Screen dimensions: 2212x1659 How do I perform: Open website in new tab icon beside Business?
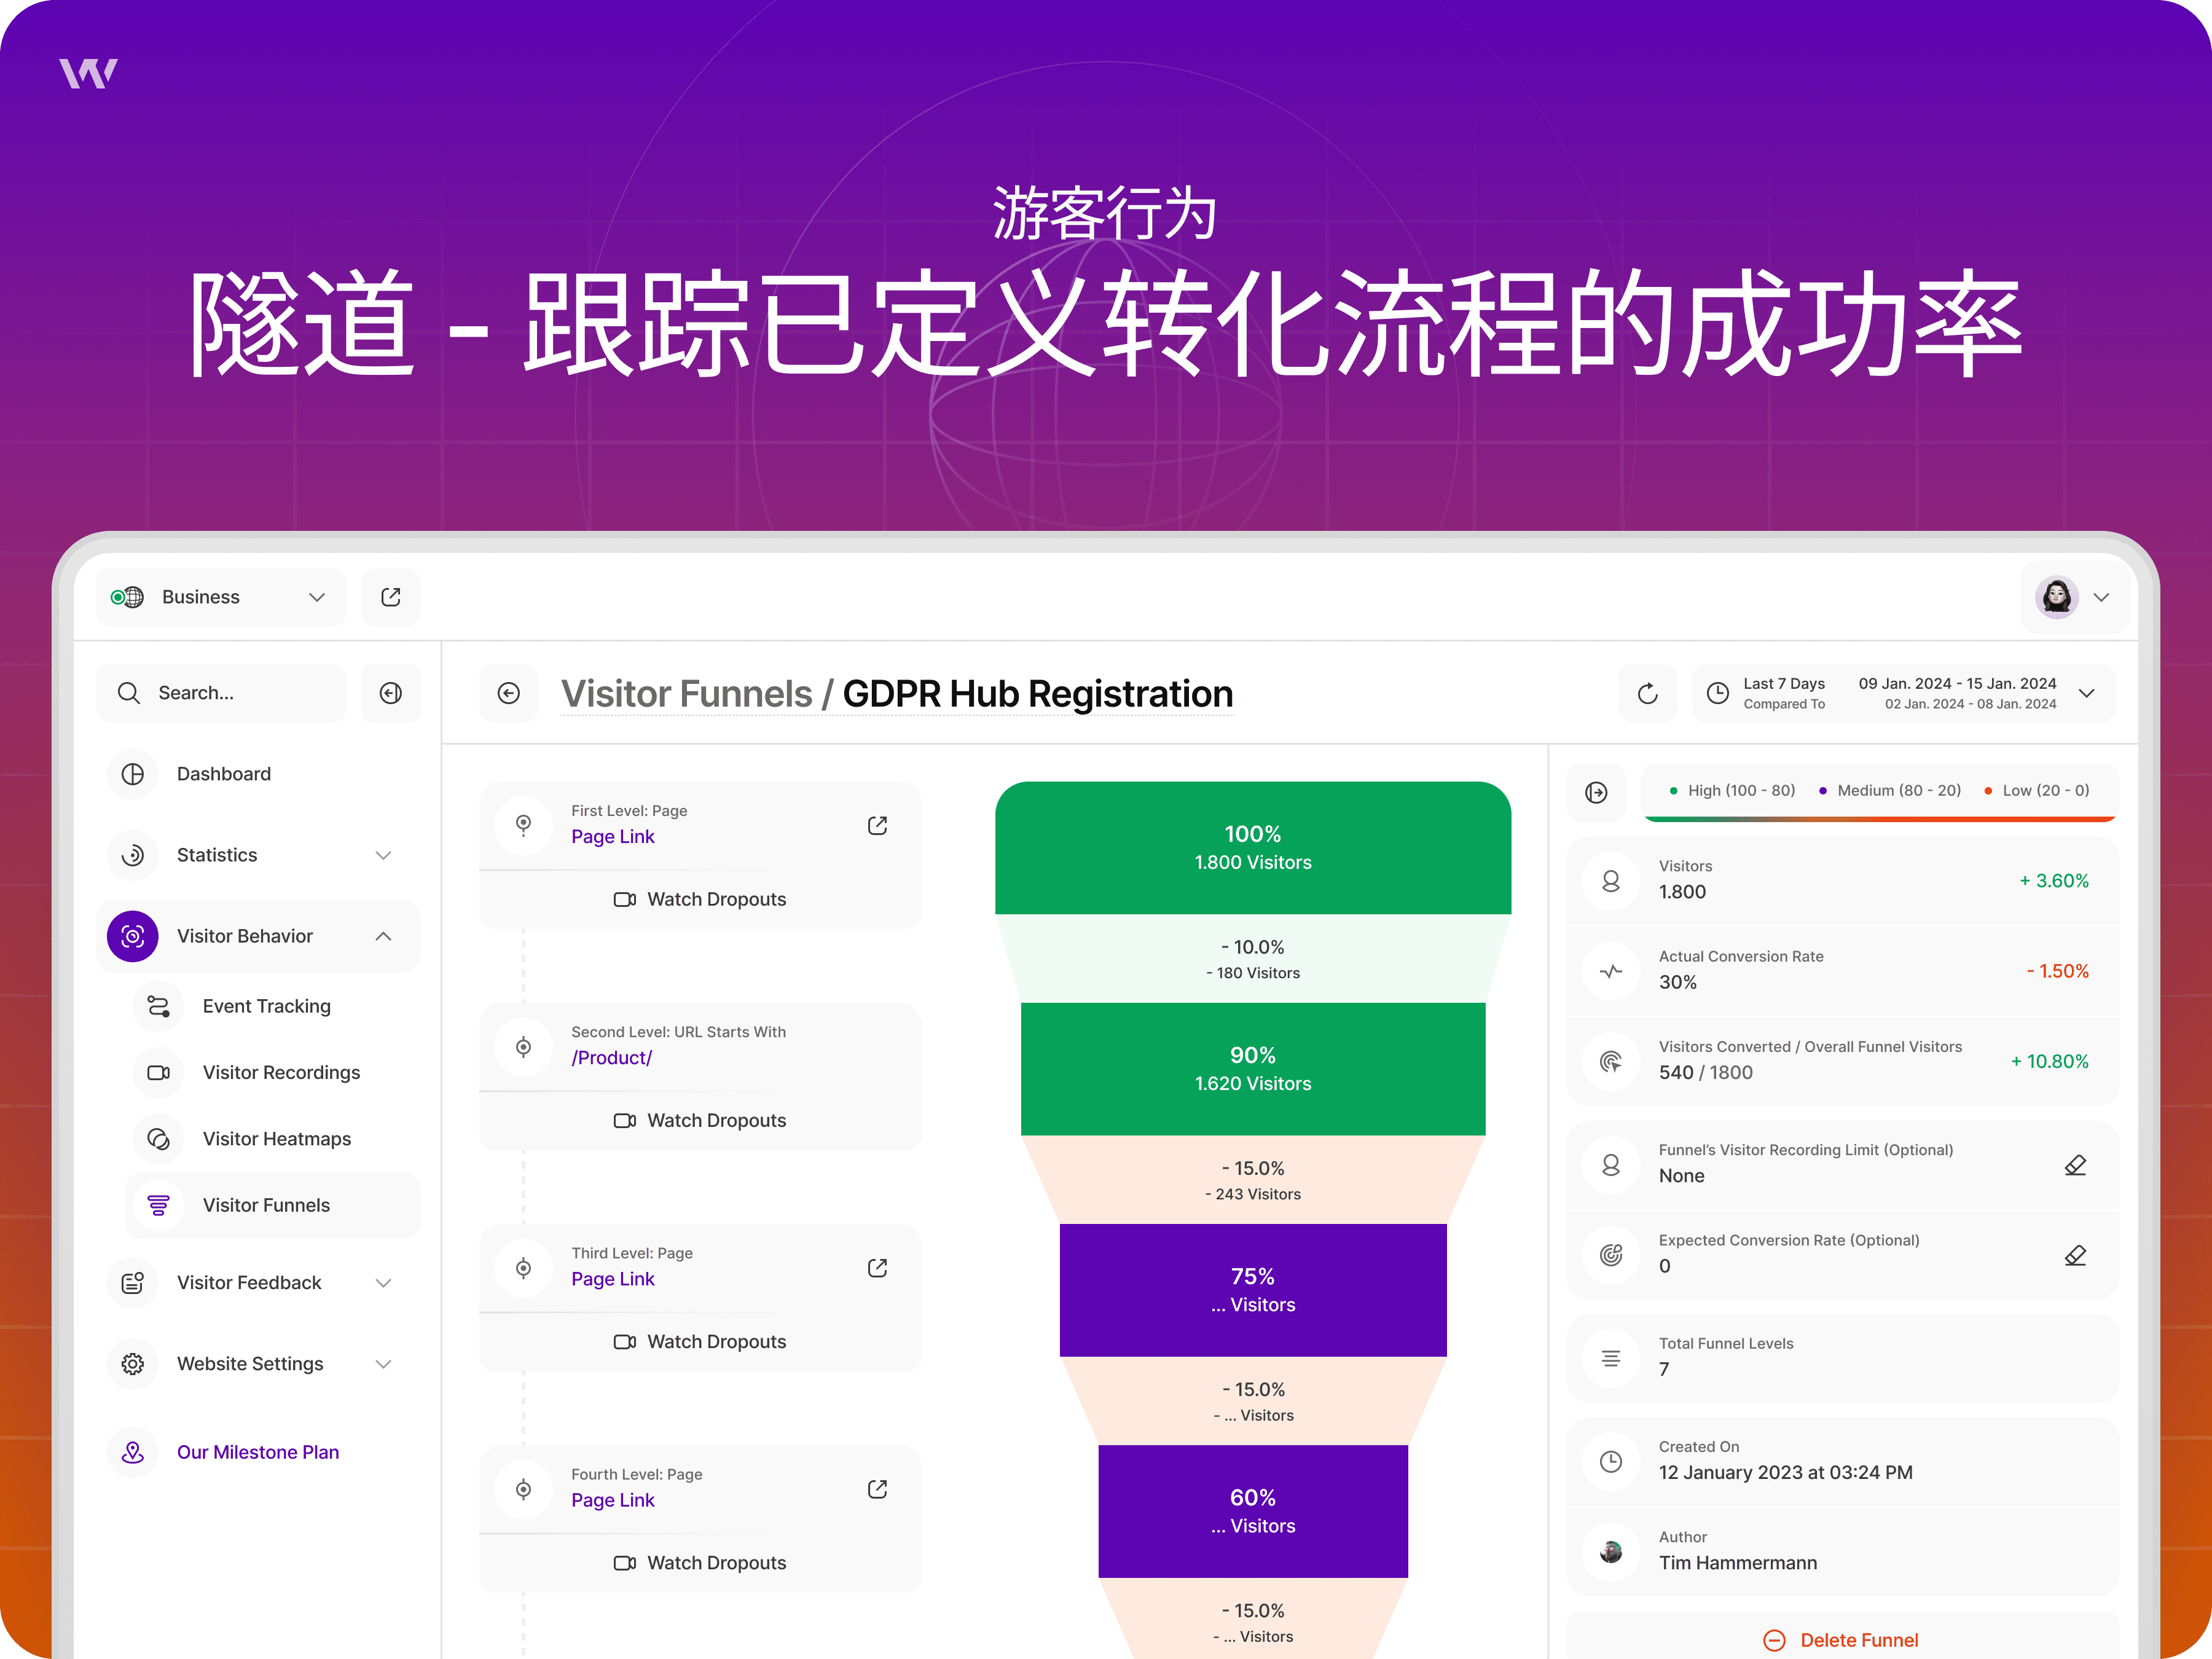click(391, 597)
